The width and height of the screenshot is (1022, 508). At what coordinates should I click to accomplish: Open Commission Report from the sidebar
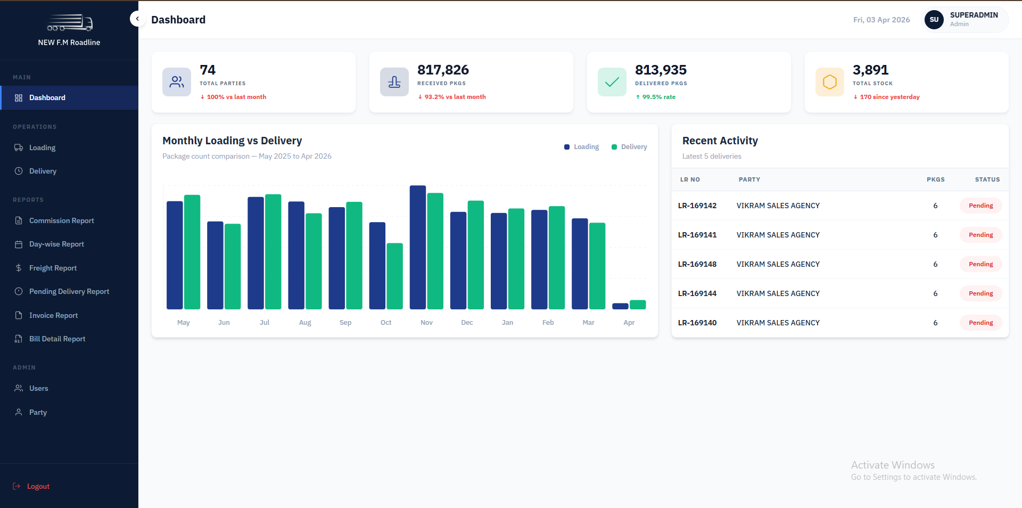61,220
